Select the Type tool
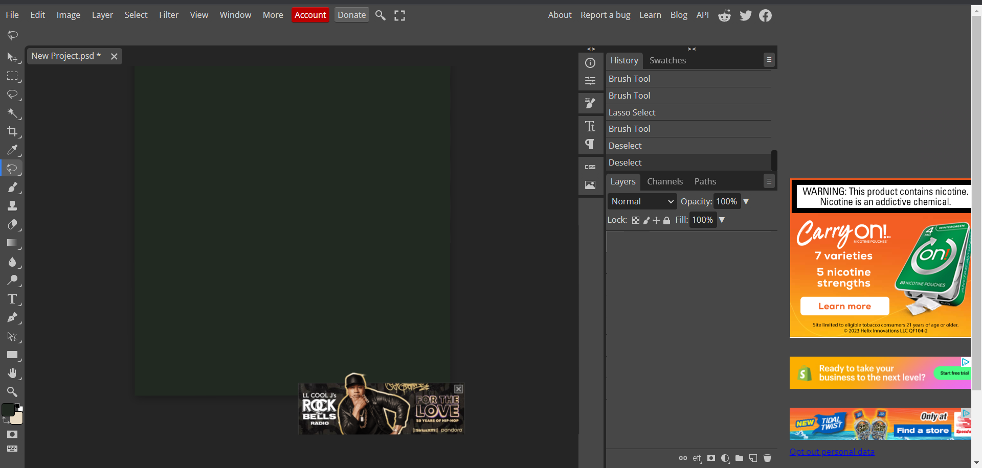Screen dimensions: 982x468 tap(13, 300)
